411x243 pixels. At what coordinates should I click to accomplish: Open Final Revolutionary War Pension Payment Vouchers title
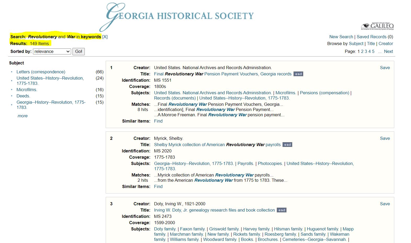pos(223,74)
